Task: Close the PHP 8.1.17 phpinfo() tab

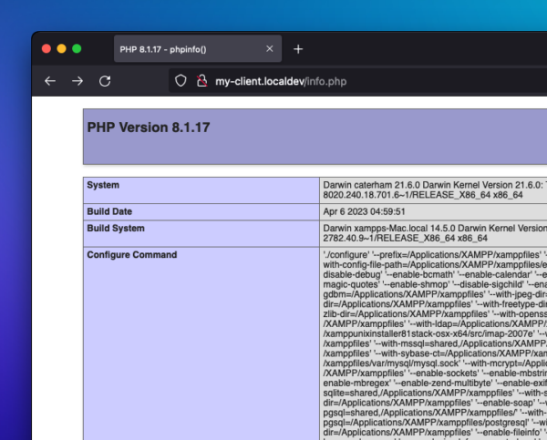Action: (x=269, y=49)
